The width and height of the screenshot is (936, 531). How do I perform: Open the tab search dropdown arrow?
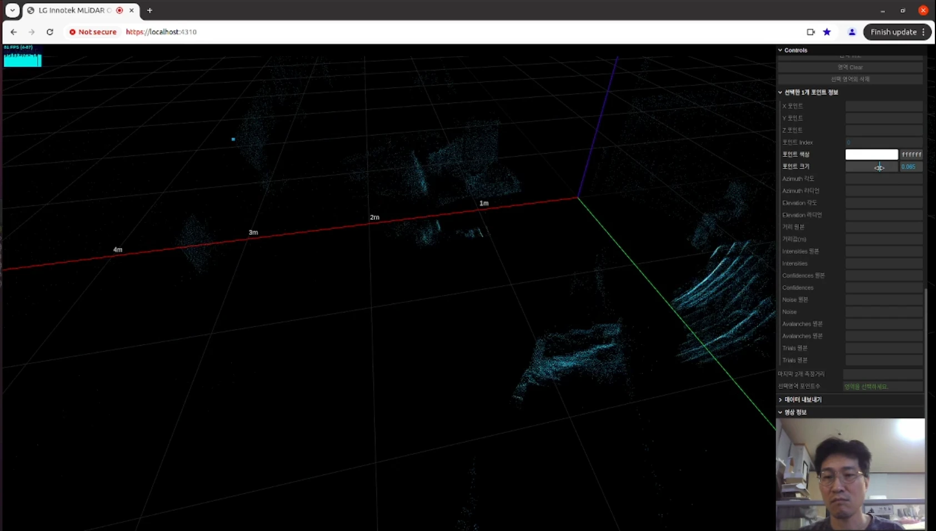click(x=12, y=10)
